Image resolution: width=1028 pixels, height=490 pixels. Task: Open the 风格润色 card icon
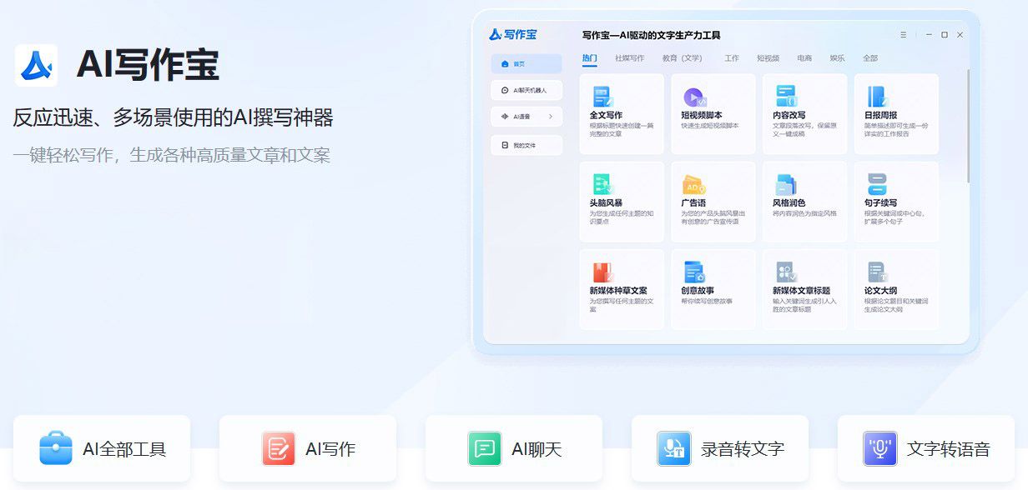pyautogui.click(x=786, y=184)
